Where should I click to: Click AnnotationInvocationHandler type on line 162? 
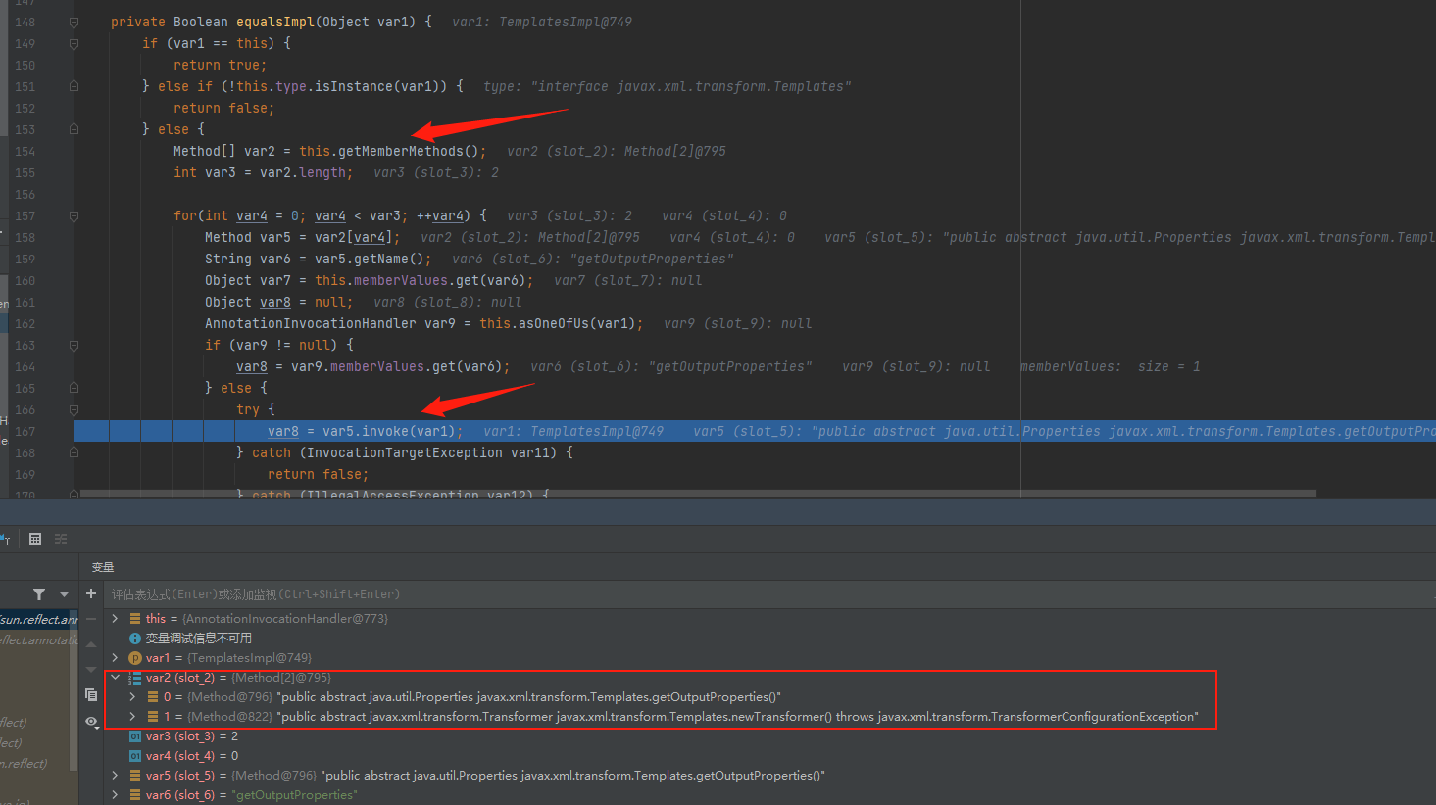point(311,323)
